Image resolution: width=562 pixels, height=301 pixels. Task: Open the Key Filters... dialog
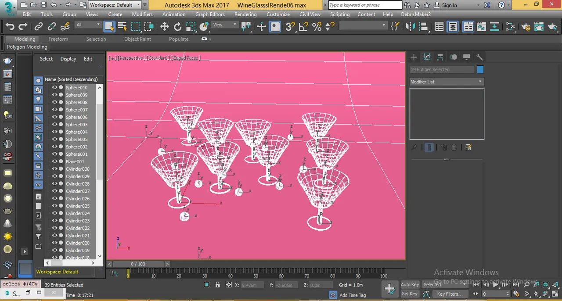(450, 294)
